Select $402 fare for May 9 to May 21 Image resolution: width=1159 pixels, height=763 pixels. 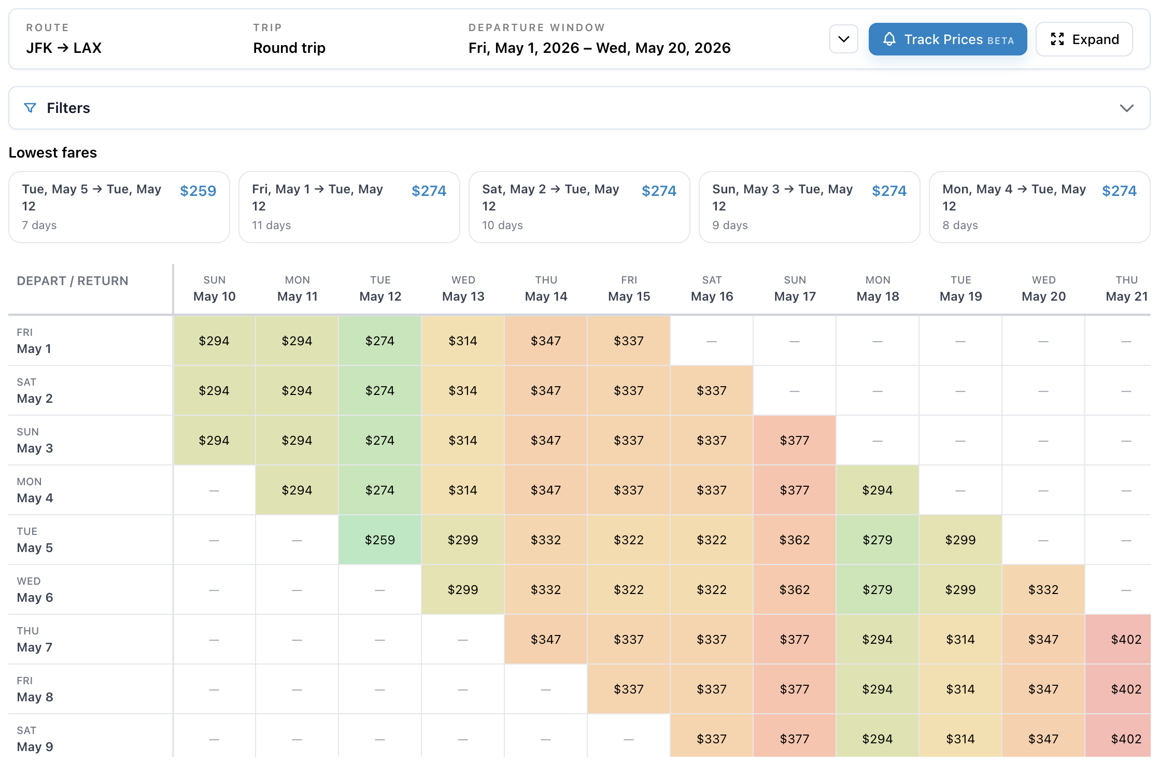(x=1118, y=736)
